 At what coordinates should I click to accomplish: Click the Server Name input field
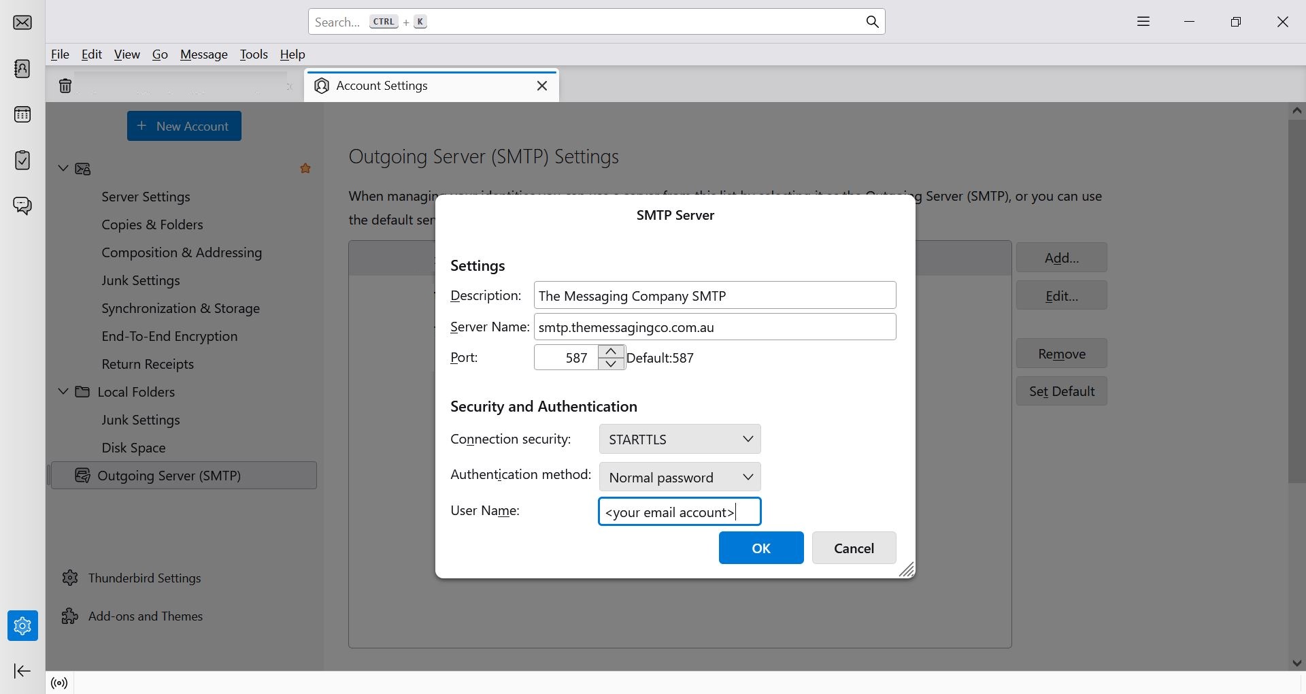715,327
